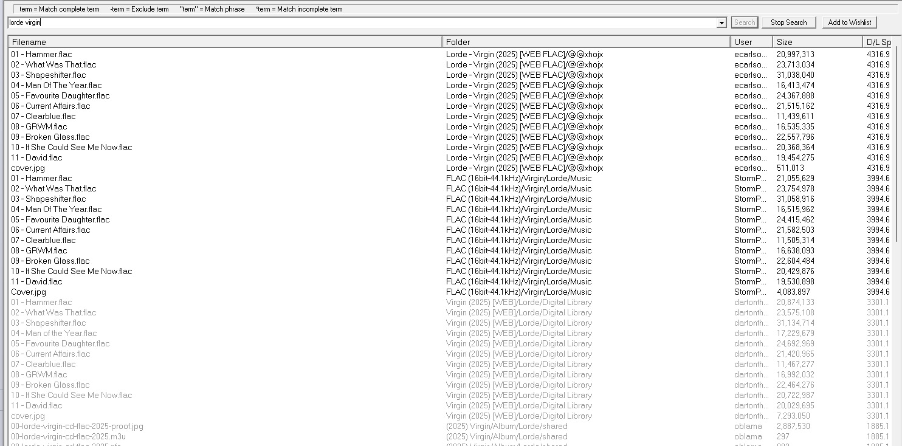Select 00-lorde-virgin-cd-flac-2025-proof.jpg file
Image resolution: width=902 pixels, height=446 pixels.
(x=77, y=426)
